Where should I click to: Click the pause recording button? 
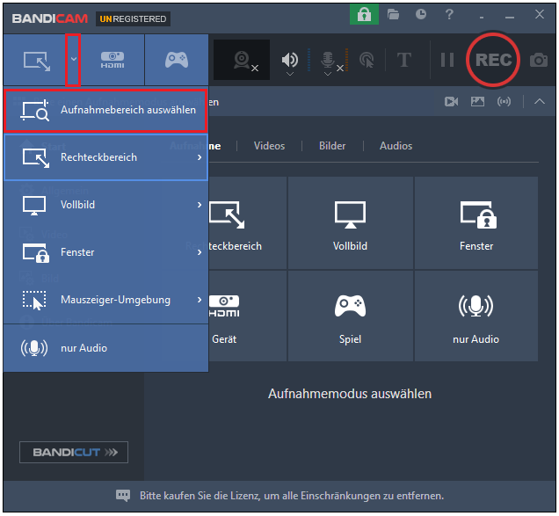[447, 60]
